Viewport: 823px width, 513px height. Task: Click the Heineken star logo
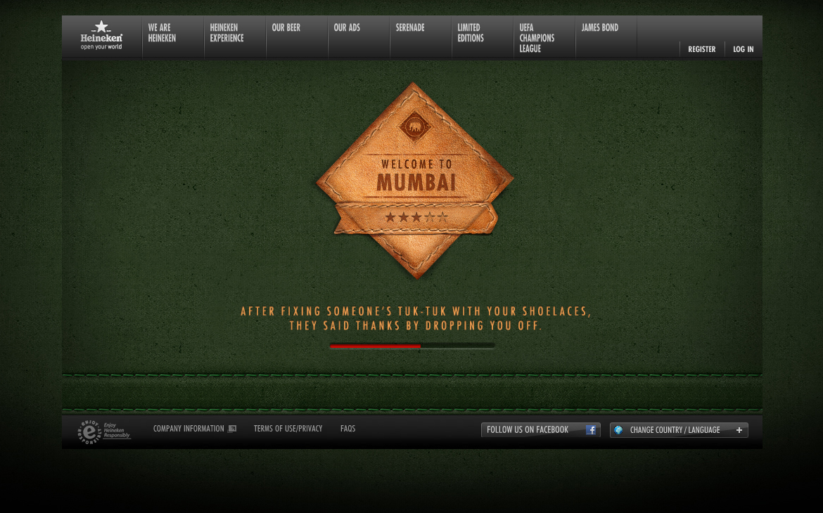pos(101,36)
